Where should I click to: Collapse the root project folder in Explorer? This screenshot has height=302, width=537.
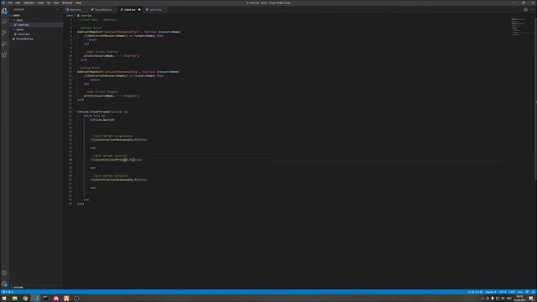click(16, 15)
